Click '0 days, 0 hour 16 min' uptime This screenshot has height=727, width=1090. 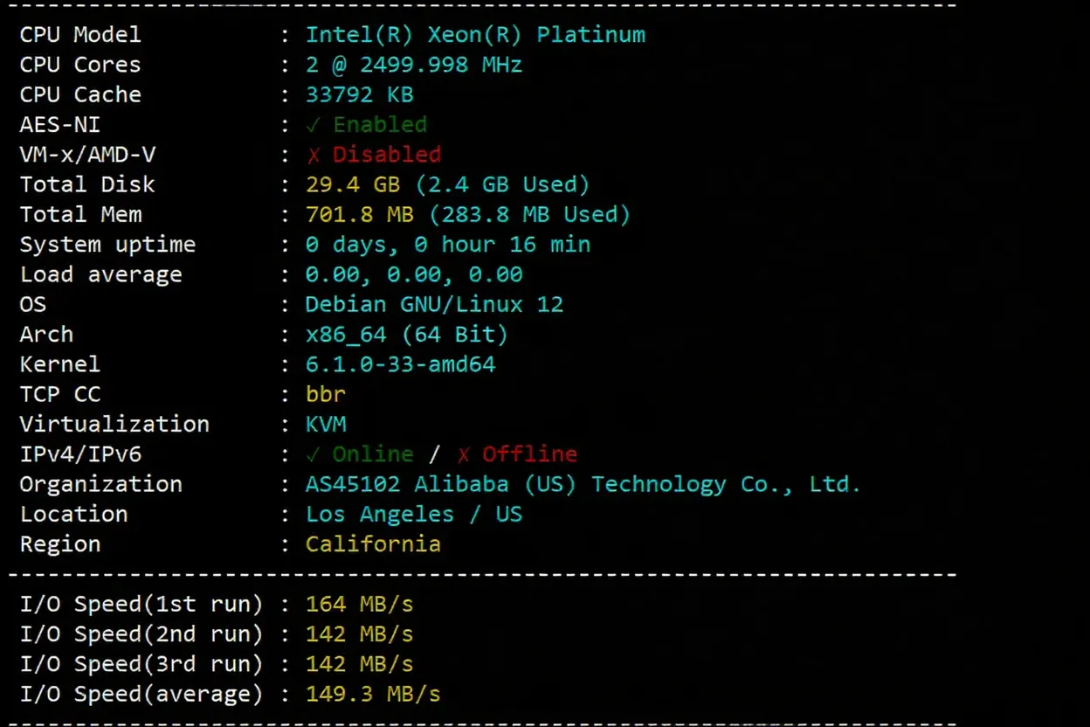[x=448, y=245]
